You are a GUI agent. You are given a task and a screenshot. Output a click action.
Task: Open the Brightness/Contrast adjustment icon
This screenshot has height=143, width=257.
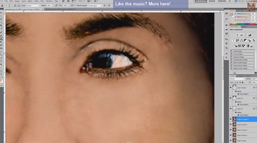[x=237, y=35]
